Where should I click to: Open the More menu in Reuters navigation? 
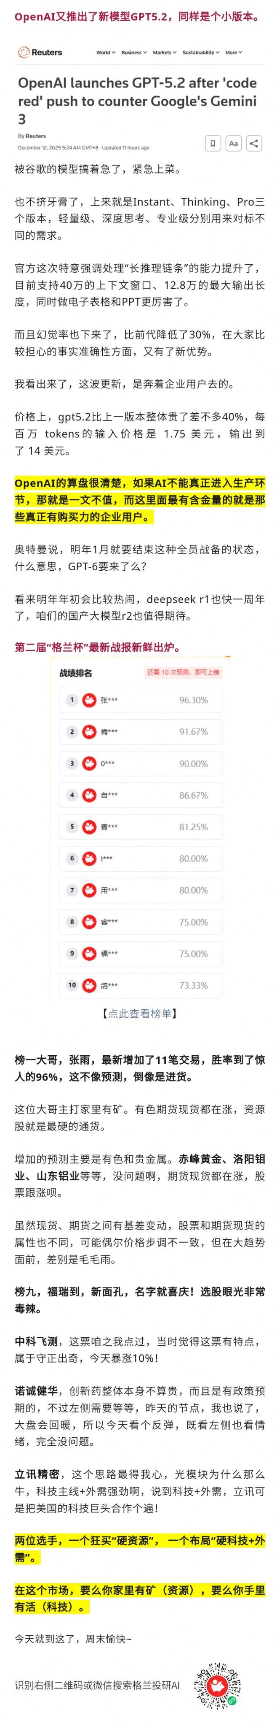coord(234,52)
